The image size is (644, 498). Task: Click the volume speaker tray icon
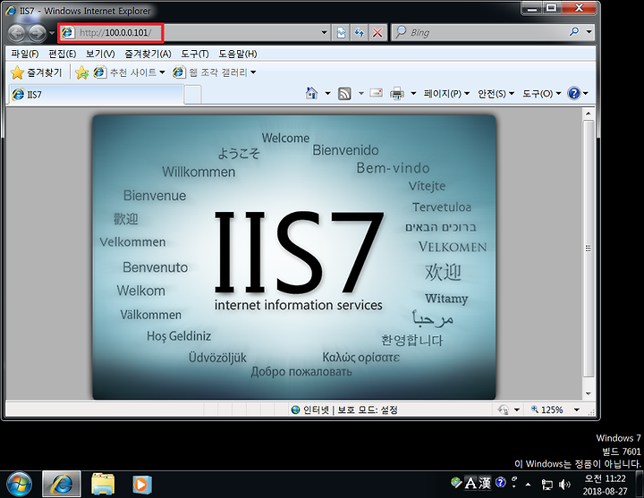[x=564, y=485]
